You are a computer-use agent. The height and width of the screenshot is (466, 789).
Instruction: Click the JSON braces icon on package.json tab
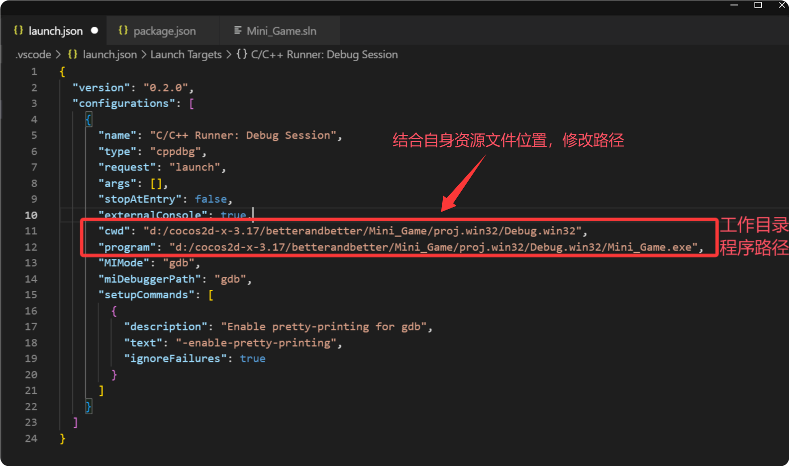point(123,30)
